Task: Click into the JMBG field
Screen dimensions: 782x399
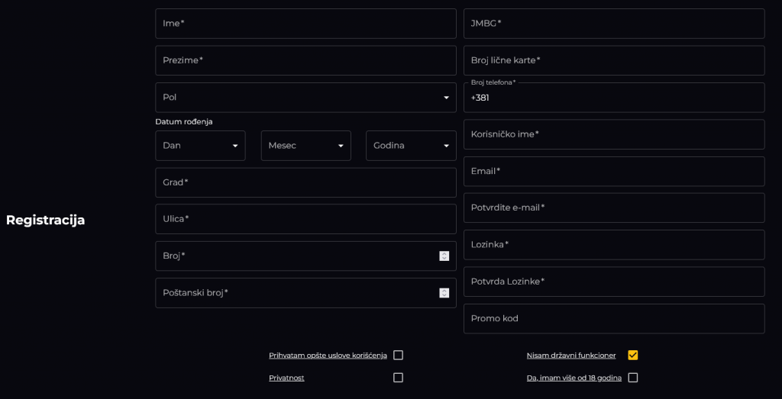Action: tap(614, 24)
